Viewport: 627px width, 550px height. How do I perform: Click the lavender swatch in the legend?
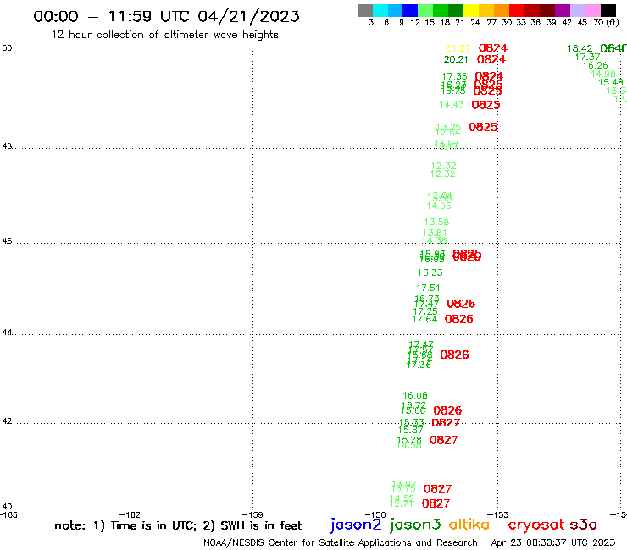578,10
